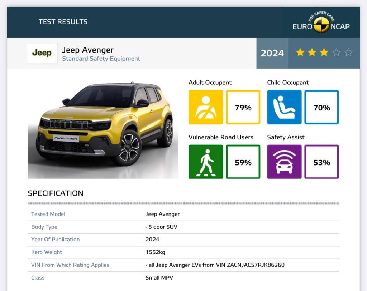The height and width of the screenshot is (291, 367).
Task: Click the last empty rating star
Action: click(x=348, y=53)
